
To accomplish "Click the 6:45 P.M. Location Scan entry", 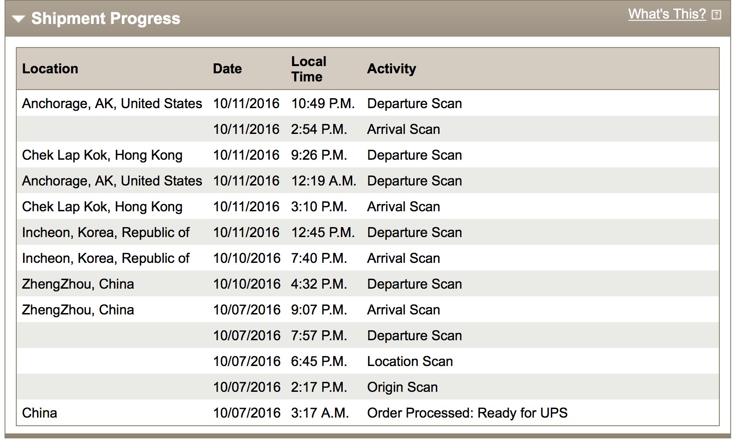I will (368, 361).
